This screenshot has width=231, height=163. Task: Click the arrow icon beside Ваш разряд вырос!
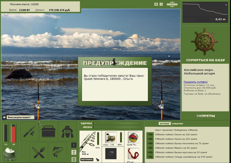4,117
